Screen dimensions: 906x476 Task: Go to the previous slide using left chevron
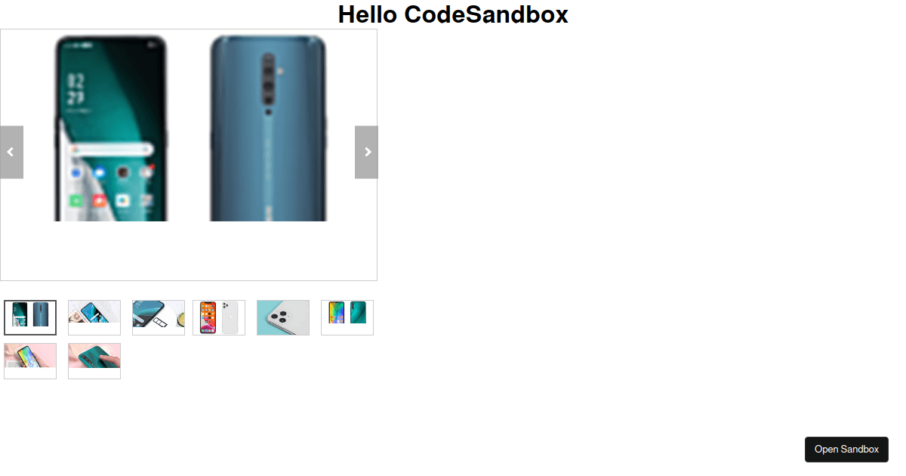click(11, 152)
